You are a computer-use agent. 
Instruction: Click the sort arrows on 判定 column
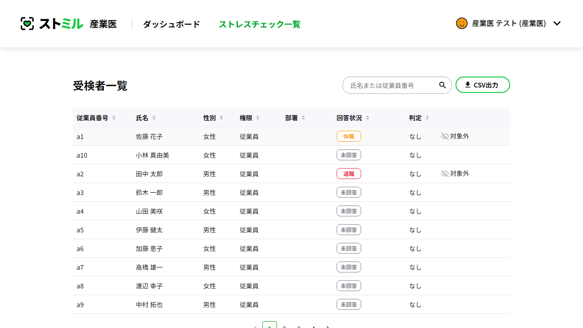click(427, 118)
